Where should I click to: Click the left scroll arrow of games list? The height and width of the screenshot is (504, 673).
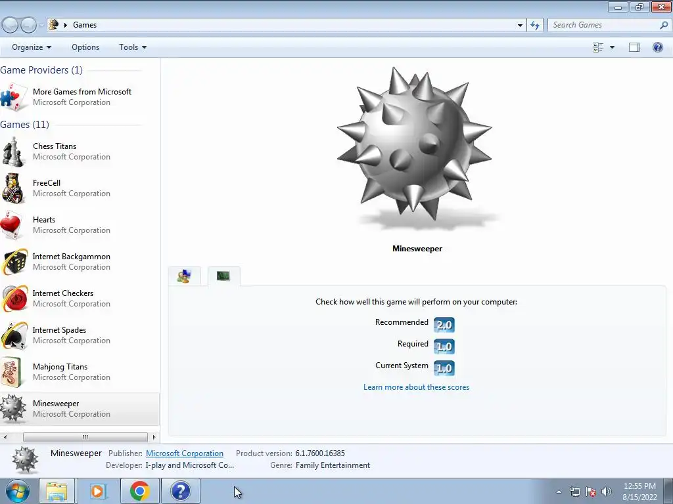click(5, 437)
